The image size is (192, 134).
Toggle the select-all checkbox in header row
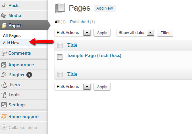point(60,46)
